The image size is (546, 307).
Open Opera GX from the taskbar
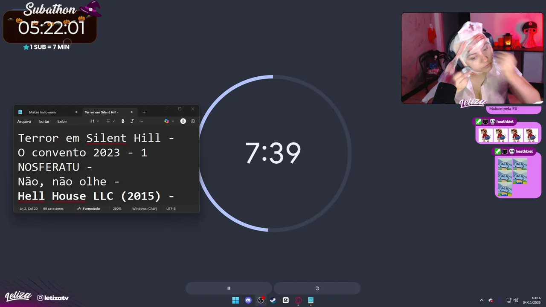pos(298,300)
